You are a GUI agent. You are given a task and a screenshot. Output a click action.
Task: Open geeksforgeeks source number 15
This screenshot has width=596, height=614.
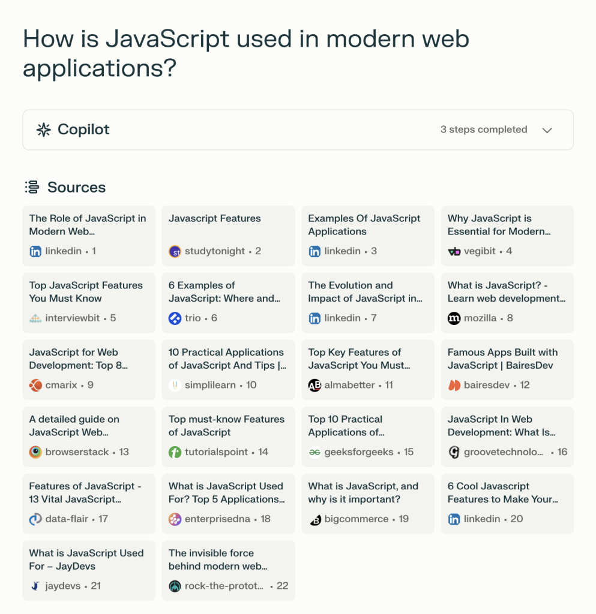click(368, 437)
